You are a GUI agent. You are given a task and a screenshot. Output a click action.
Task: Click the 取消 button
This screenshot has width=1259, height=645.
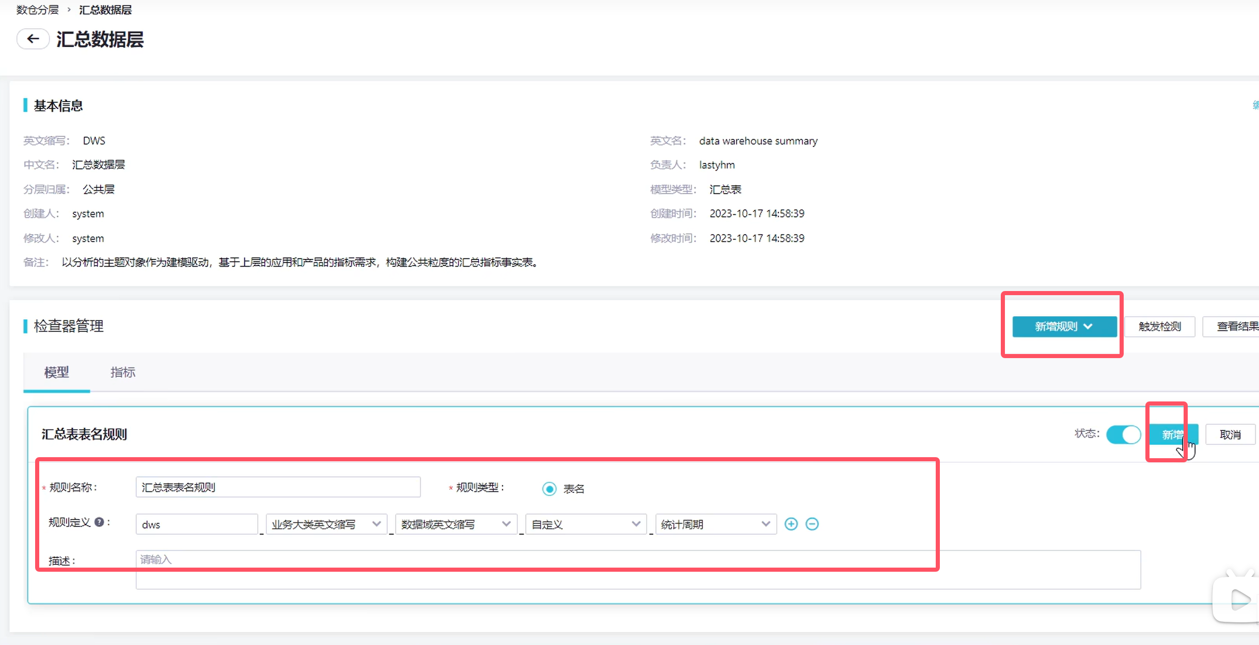pyautogui.click(x=1230, y=434)
